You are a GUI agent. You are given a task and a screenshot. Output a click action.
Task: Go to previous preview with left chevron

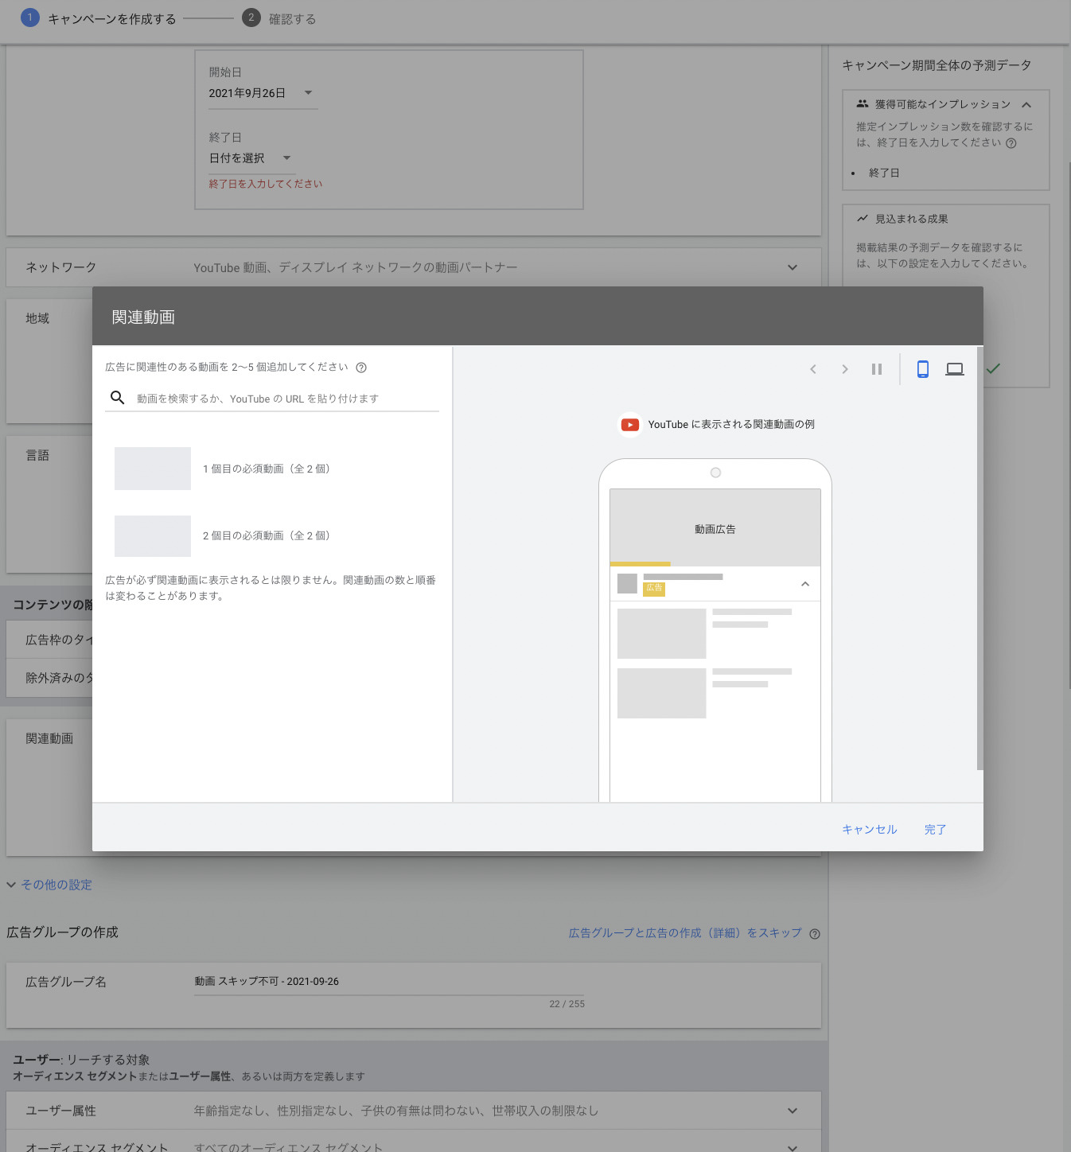click(x=813, y=369)
